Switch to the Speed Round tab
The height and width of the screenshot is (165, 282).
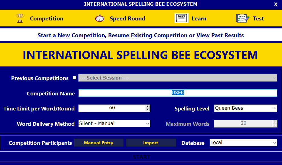pyautogui.click(x=127, y=19)
